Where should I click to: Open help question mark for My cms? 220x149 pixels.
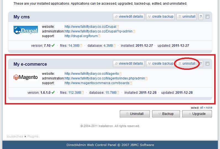tap(201, 17)
